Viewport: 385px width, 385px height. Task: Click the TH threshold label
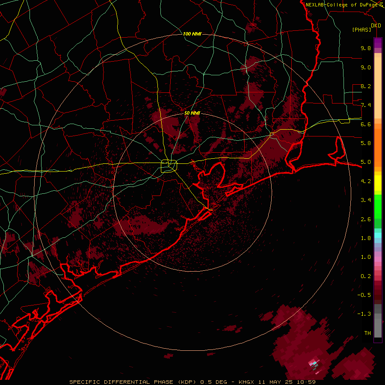(x=367, y=333)
